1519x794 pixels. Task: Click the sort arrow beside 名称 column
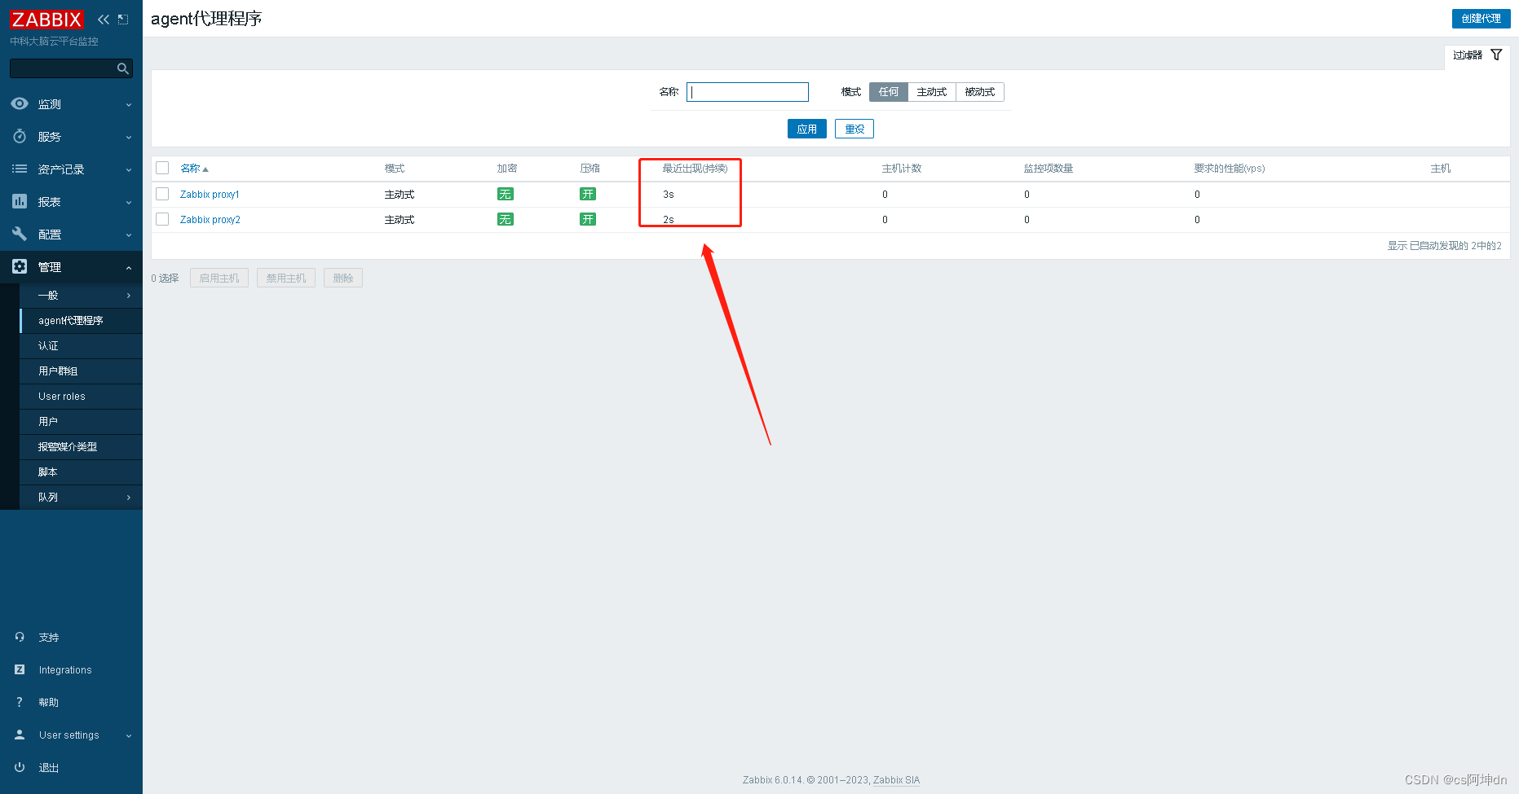[x=205, y=169]
